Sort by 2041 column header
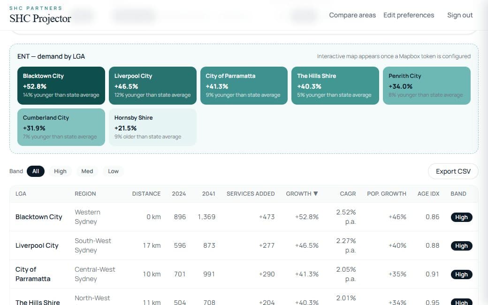 point(208,194)
